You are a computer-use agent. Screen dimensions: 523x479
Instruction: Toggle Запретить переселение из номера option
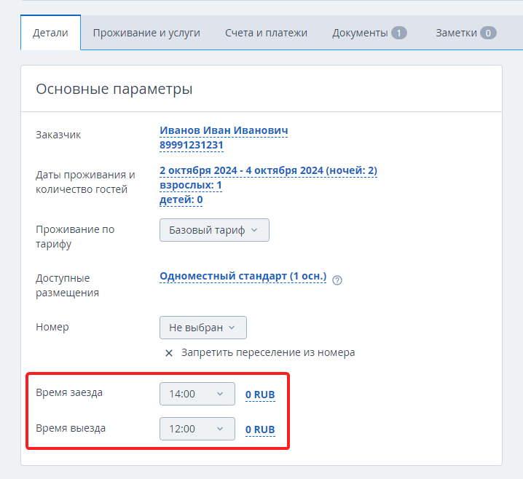(x=260, y=352)
